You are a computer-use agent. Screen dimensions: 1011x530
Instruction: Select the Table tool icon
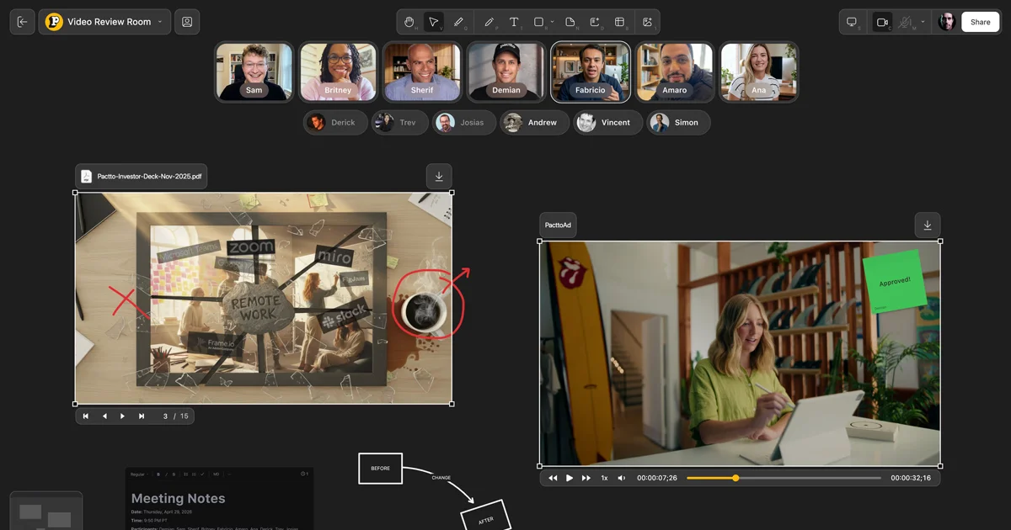click(x=620, y=22)
